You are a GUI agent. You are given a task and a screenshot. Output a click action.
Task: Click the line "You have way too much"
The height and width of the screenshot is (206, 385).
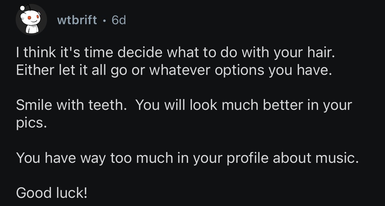[187, 158]
